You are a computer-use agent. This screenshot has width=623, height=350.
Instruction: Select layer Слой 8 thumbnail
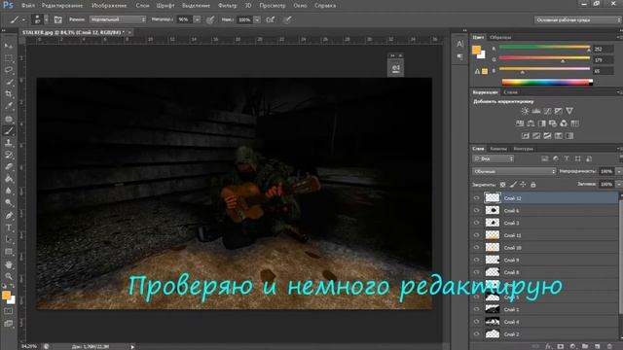[x=493, y=272]
